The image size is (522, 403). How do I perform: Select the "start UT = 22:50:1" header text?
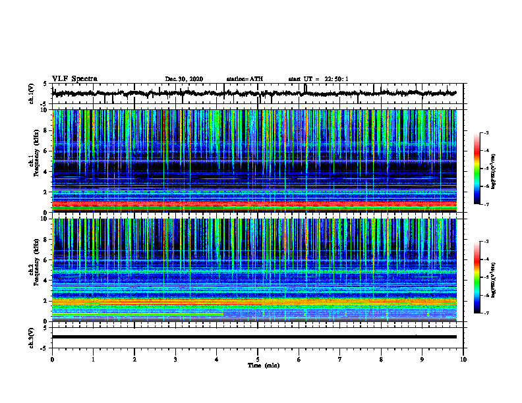[x=318, y=79]
